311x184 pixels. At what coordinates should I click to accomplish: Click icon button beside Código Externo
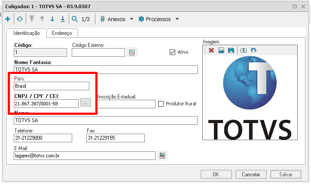point(132,52)
